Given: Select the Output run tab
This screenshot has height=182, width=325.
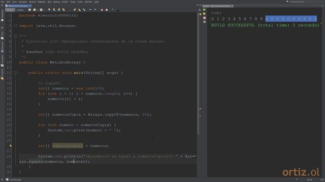Looking at the screenshot, I should pos(218,6).
